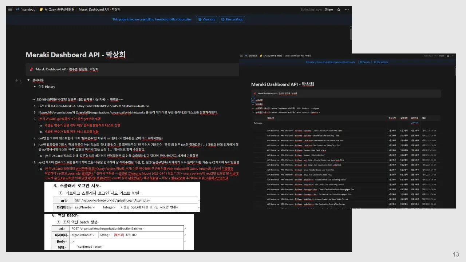Open the three-dot more menu in left window

[x=347, y=9]
